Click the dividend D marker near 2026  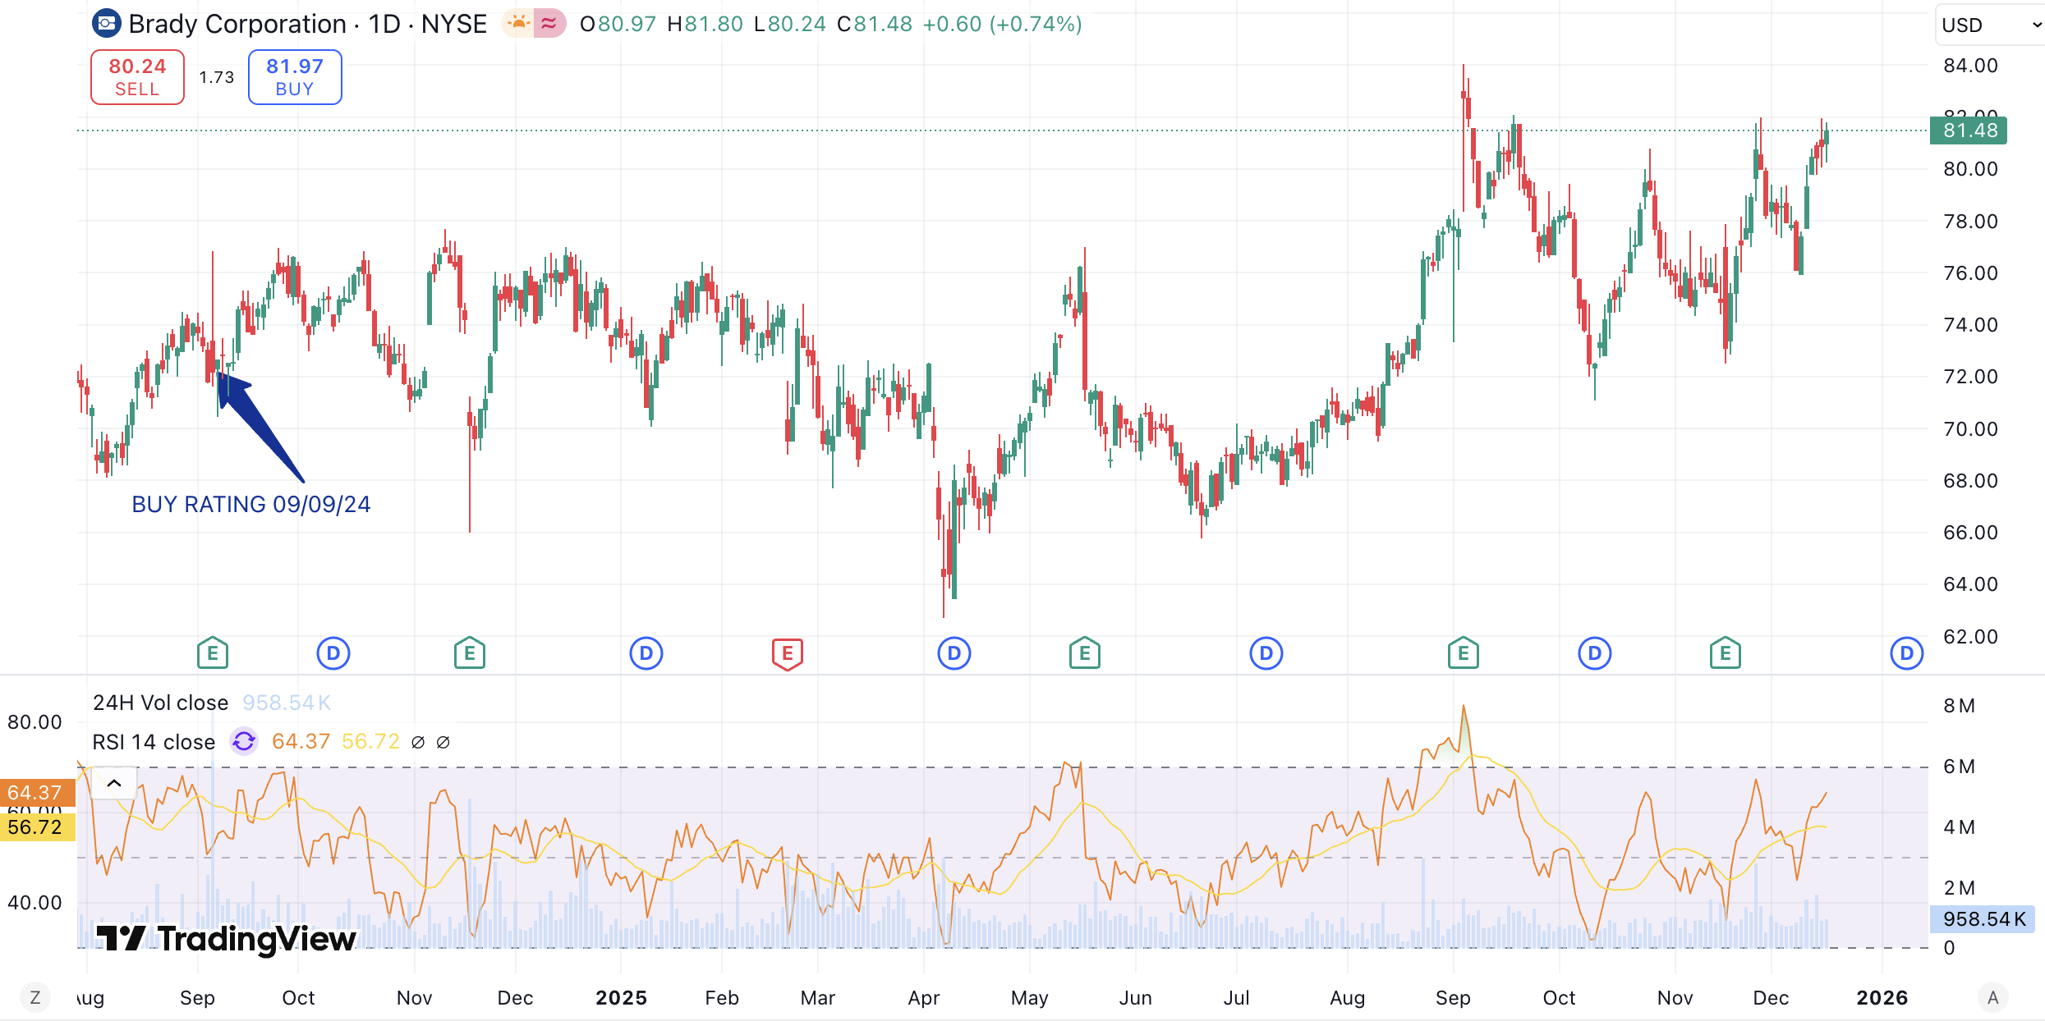[1906, 654]
